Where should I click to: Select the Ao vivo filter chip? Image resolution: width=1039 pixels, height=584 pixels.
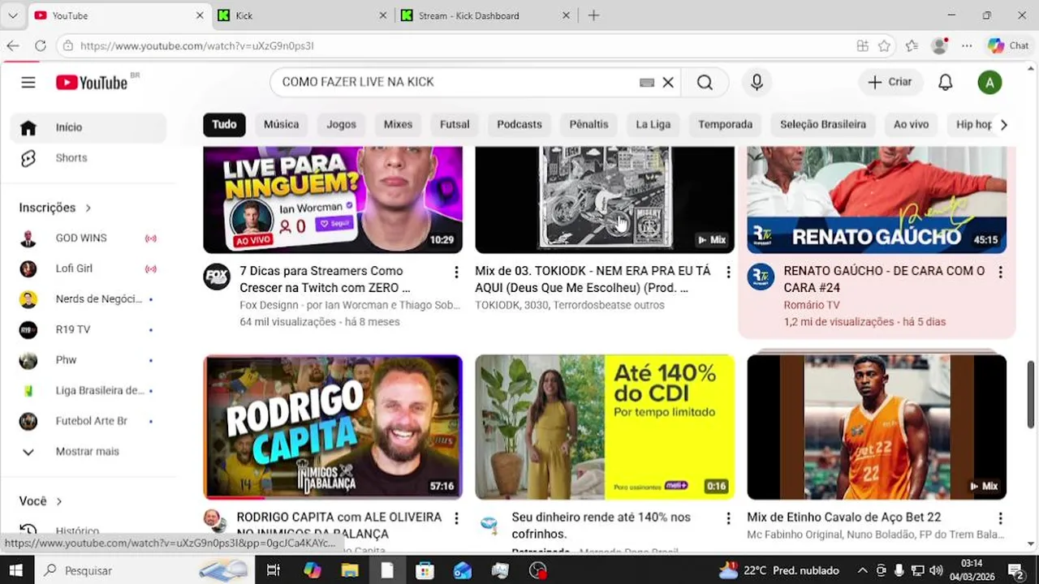[911, 124]
